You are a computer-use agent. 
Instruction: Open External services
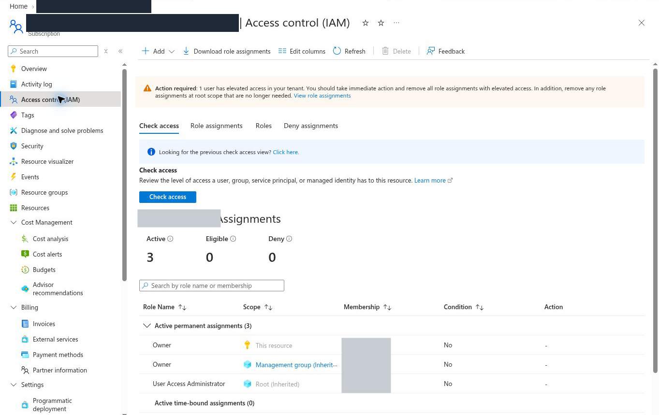55,339
